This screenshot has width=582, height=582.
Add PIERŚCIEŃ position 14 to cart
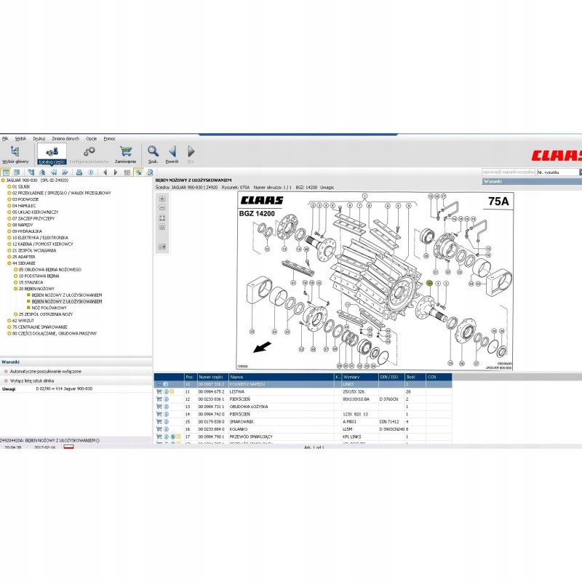(x=159, y=414)
